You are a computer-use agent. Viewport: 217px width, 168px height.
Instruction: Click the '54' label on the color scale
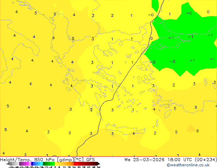[99, 167]
